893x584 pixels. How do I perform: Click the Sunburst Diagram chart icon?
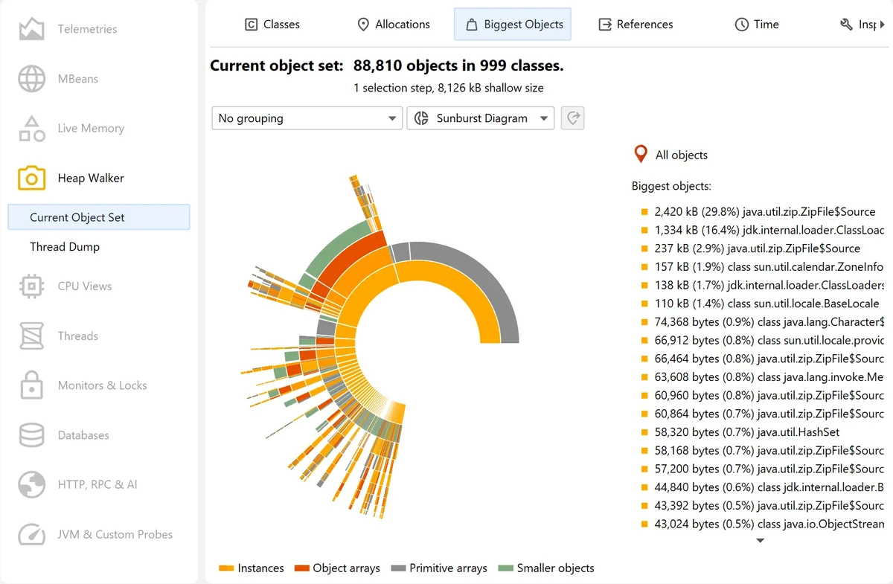point(421,118)
